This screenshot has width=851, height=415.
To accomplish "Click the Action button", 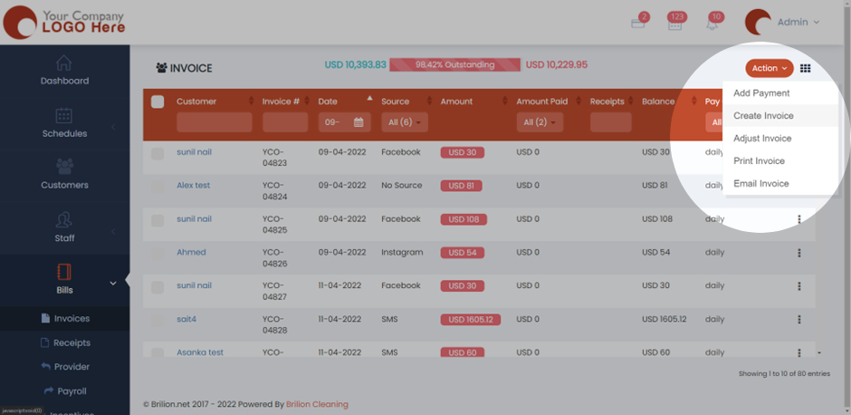I will pyautogui.click(x=769, y=68).
